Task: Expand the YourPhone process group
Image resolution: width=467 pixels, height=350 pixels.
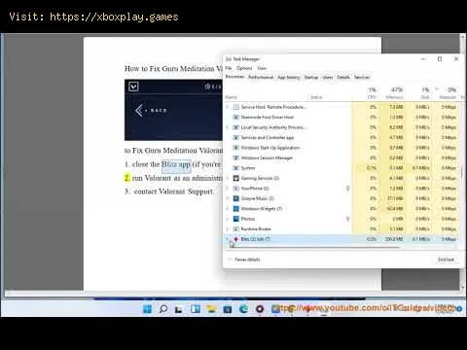Action: (x=228, y=189)
